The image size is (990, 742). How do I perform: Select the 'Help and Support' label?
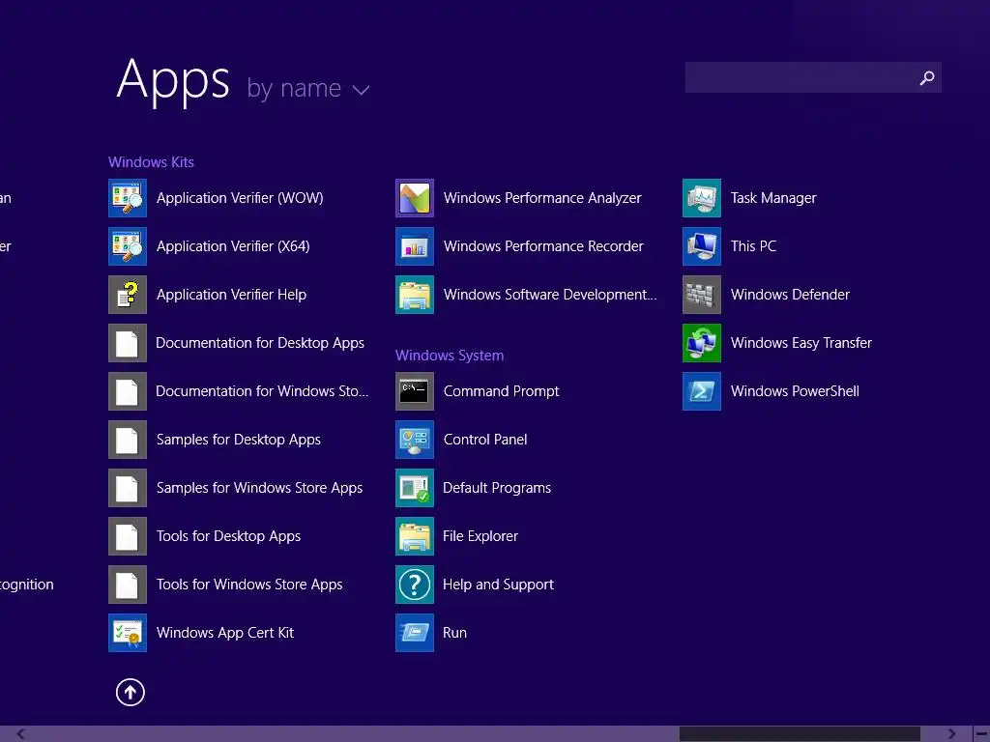[498, 585]
